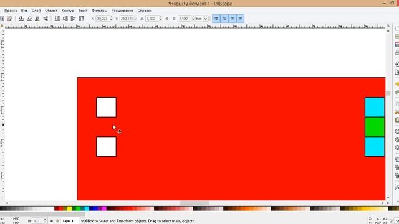The height and width of the screenshot is (224, 399).
Task: Open the Правка menu
Action: (x=11, y=11)
